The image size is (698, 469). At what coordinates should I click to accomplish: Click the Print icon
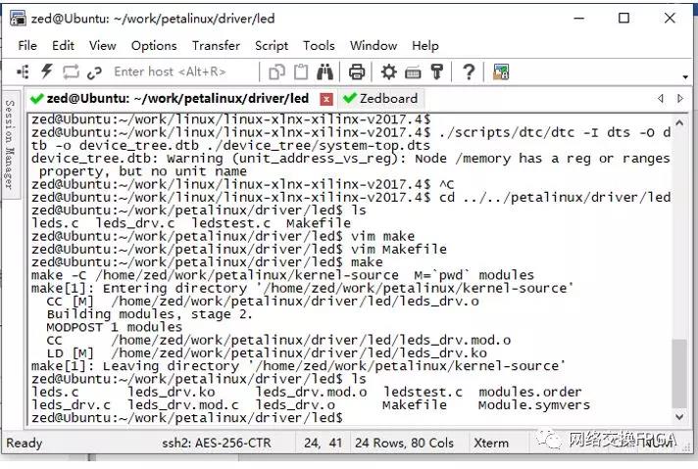(357, 71)
